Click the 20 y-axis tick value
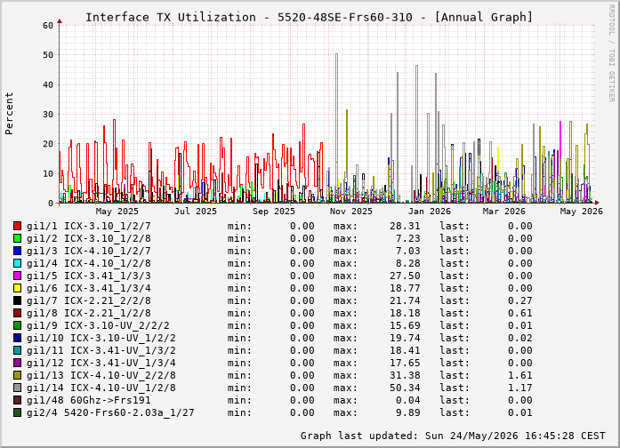Viewport: 620px width, 448px height. 48,144
